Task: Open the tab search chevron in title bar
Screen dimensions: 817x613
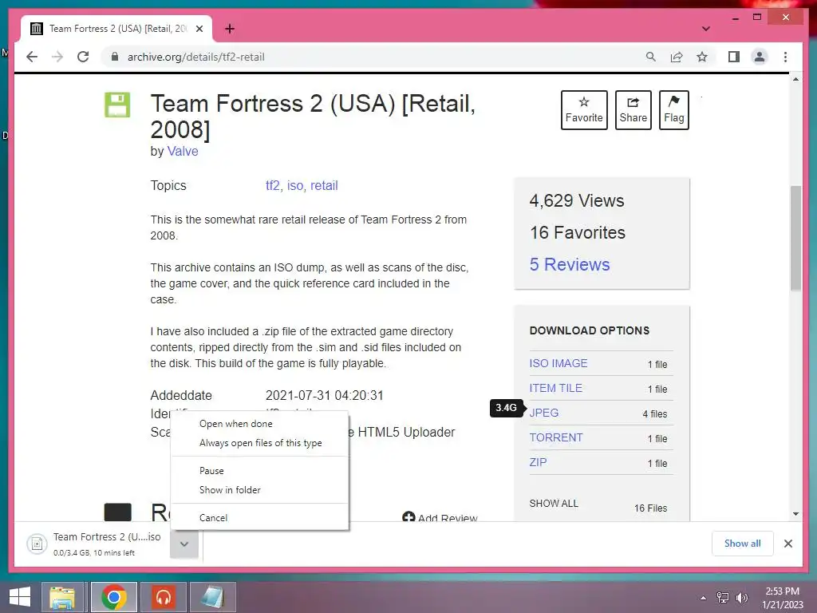Action: click(x=705, y=29)
